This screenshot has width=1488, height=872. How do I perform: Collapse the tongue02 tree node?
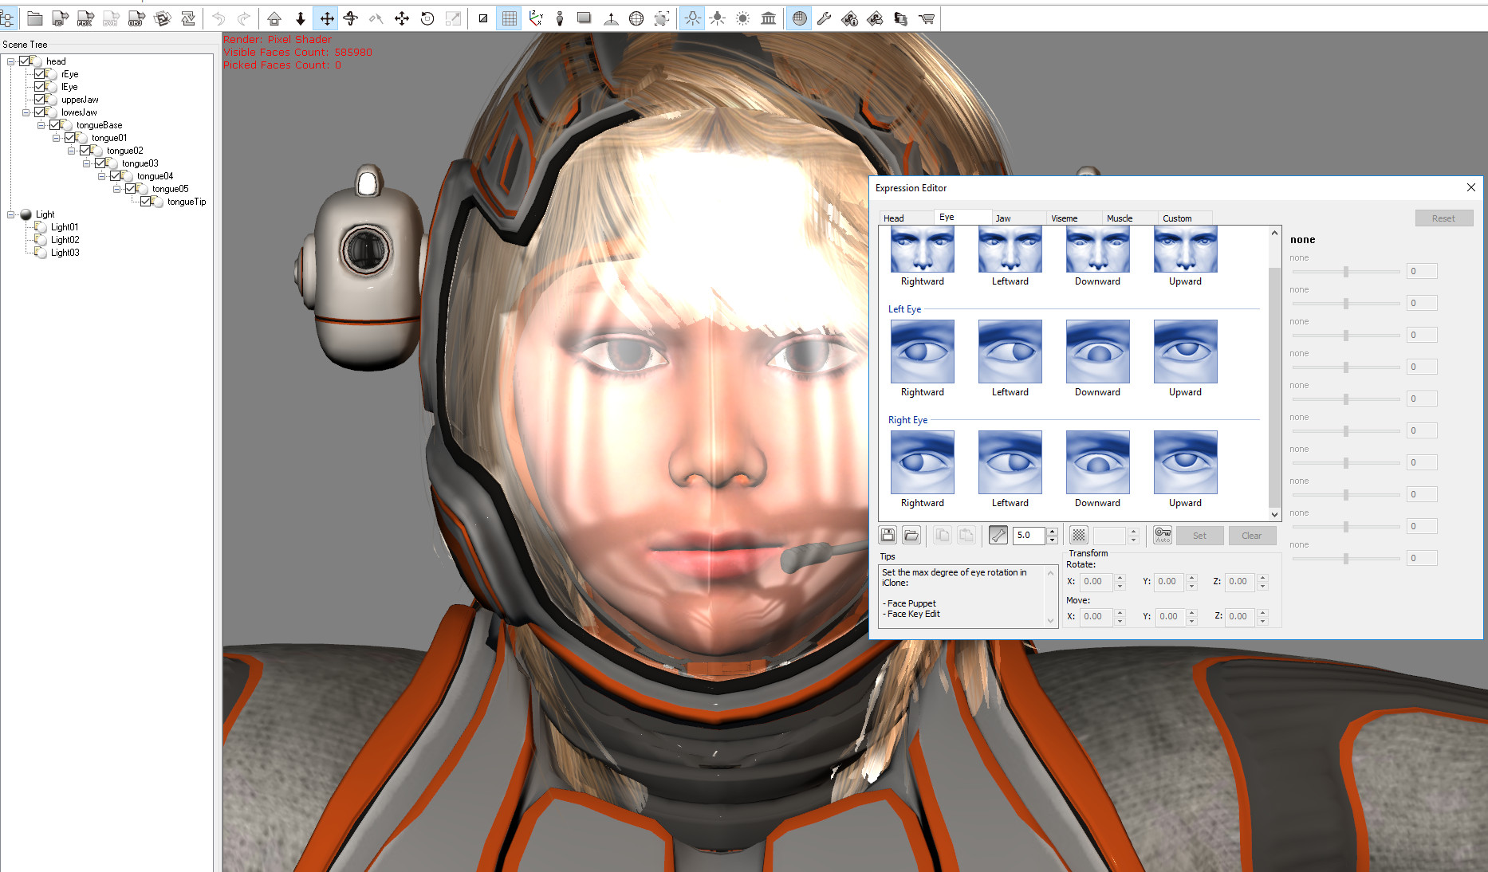[x=72, y=151]
